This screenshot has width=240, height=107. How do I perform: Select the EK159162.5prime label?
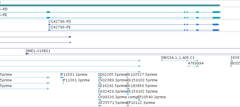pos(142,92)
